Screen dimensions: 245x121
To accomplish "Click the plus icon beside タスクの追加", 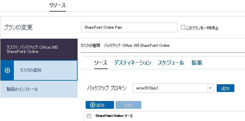I will click(7, 71).
